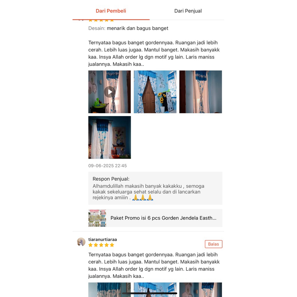Tap the Balas button
The height and width of the screenshot is (297, 297).
[x=213, y=244]
